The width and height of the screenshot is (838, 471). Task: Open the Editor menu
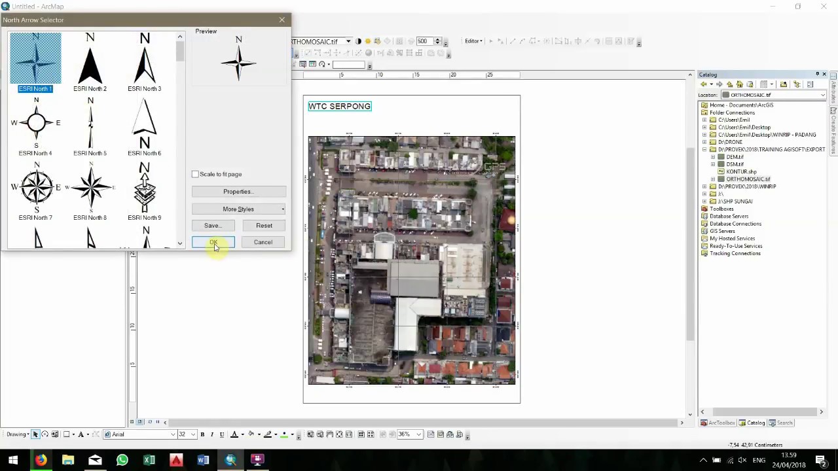point(474,41)
